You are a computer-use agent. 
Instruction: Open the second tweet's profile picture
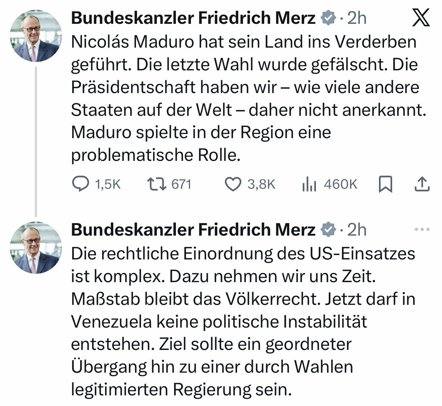(36, 248)
